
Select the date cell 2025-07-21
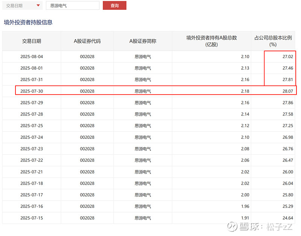tap(32, 172)
